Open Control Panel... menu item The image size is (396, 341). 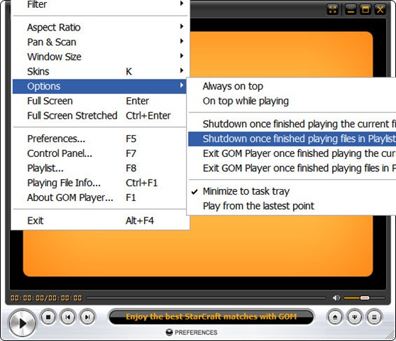coord(100,153)
